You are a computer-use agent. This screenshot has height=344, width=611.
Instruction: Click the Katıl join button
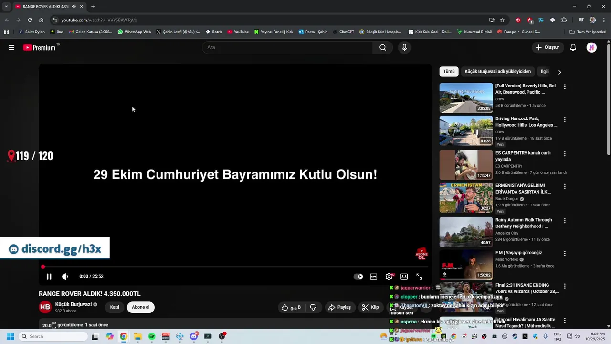(115, 307)
